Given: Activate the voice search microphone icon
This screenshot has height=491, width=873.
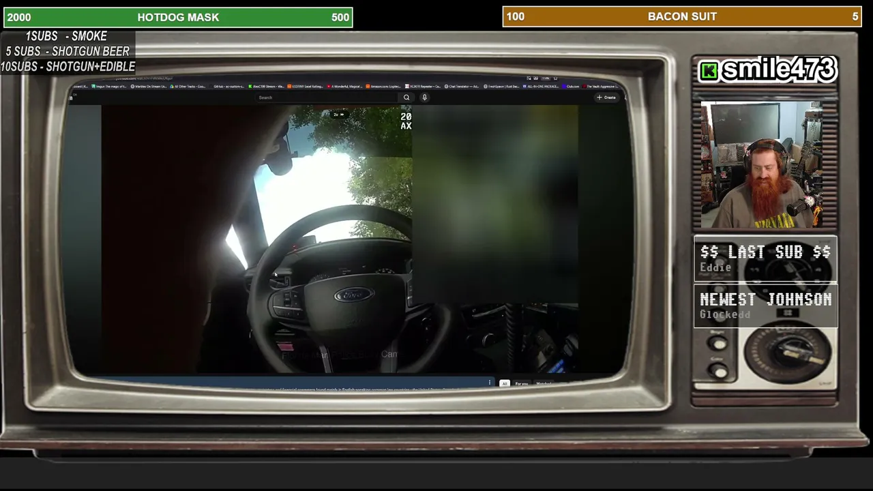Looking at the screenshot, I should (424, 98).
